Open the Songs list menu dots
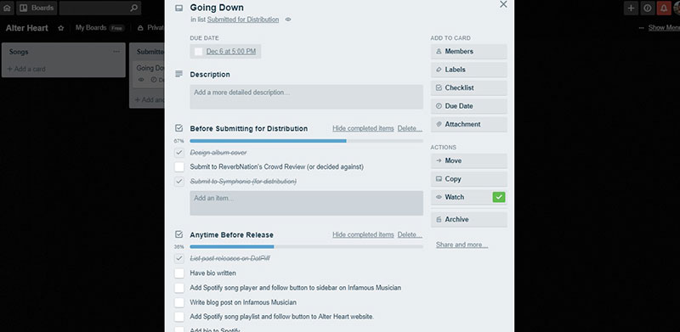 coord(116,52)
